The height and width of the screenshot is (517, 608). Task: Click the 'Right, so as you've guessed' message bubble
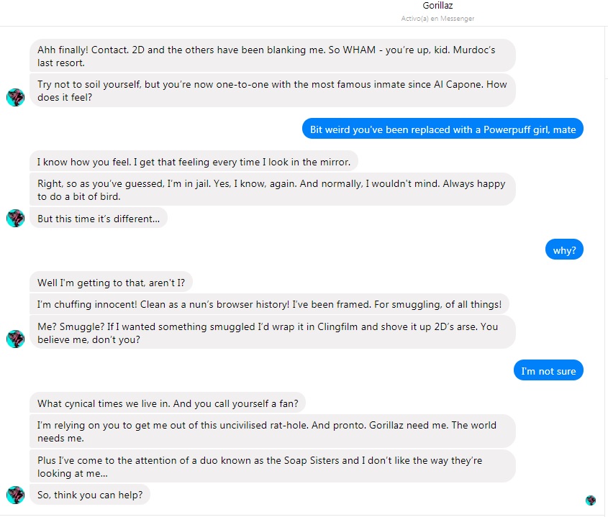(x=272, y=190)
